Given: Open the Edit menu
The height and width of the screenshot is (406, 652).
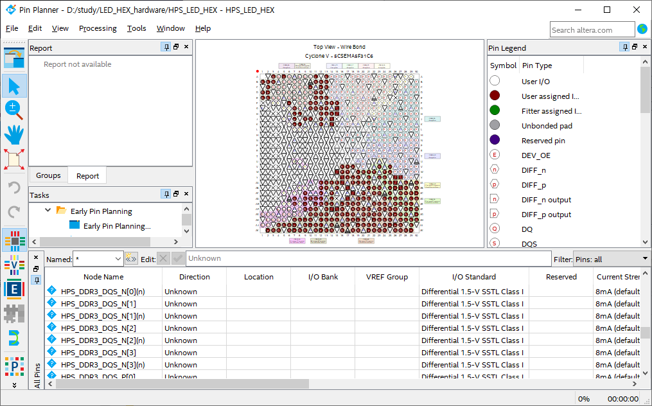Looking at the screenshot, I should click(35, 28).
